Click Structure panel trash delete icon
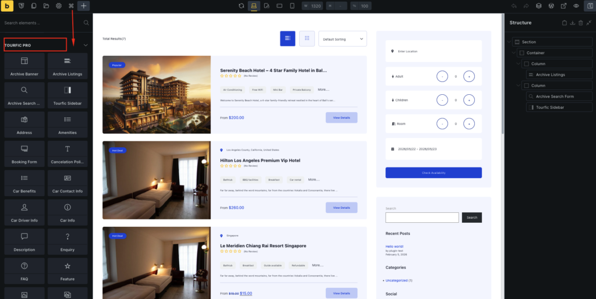596x299 pixels. [x=580, y=23]
